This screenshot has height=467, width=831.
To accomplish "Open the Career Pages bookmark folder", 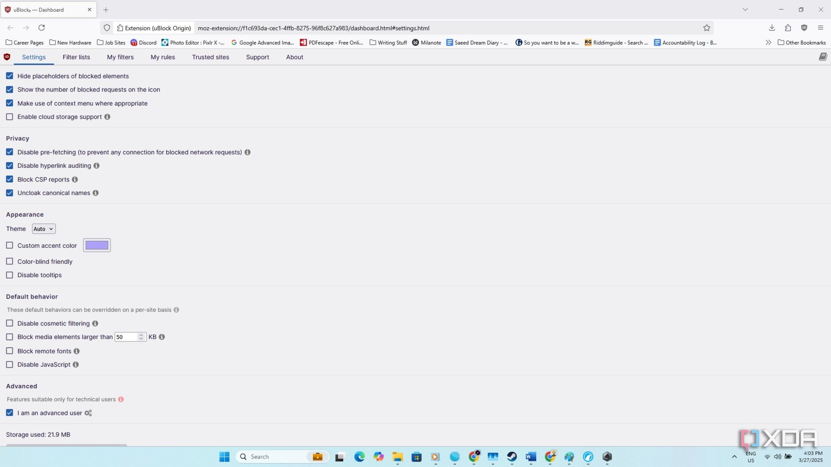I will tap(25, 42).
